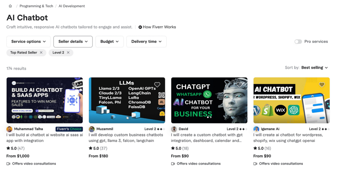Toggle the Pro services switch

[x=298, y=41]
